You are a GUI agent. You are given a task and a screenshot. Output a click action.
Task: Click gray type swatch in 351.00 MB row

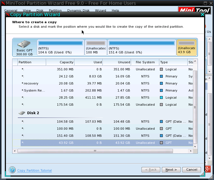coord(161,69)
